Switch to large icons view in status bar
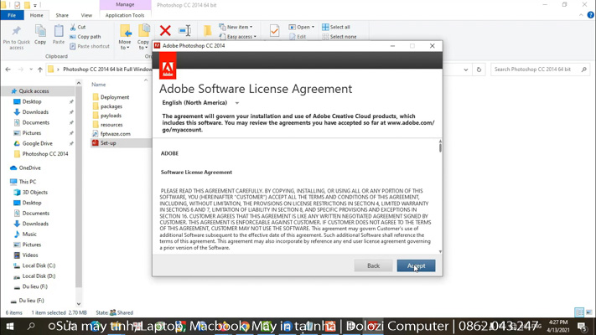The height and width of the screenshot is (335, 596). (x=588, y=312)
